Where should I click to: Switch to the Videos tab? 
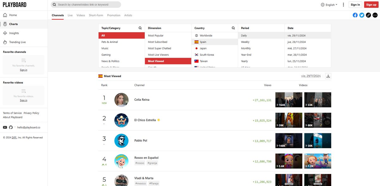[81, 15]
